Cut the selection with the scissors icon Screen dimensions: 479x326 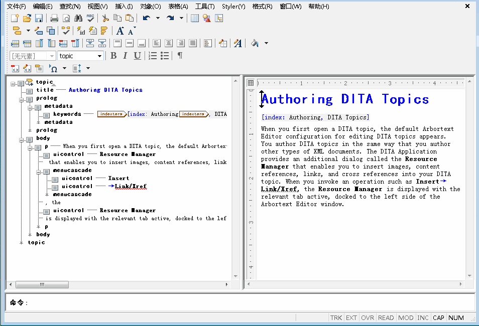(105, 19)
